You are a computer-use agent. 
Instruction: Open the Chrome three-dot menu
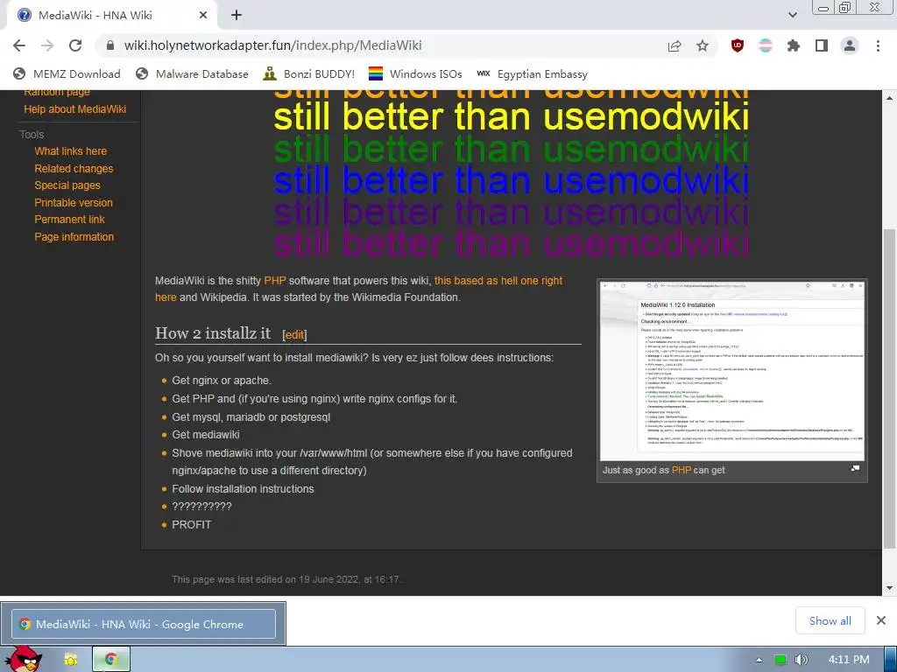[x=878, y=45]
